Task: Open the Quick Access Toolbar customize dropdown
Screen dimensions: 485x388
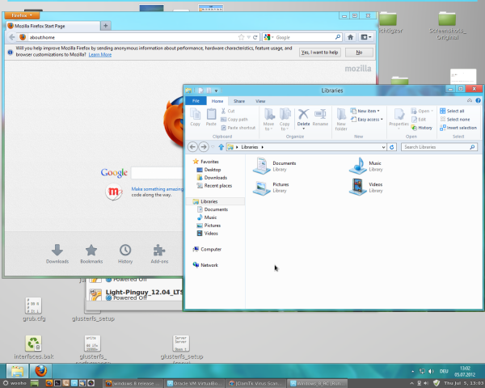Action: tap(216, 91)
